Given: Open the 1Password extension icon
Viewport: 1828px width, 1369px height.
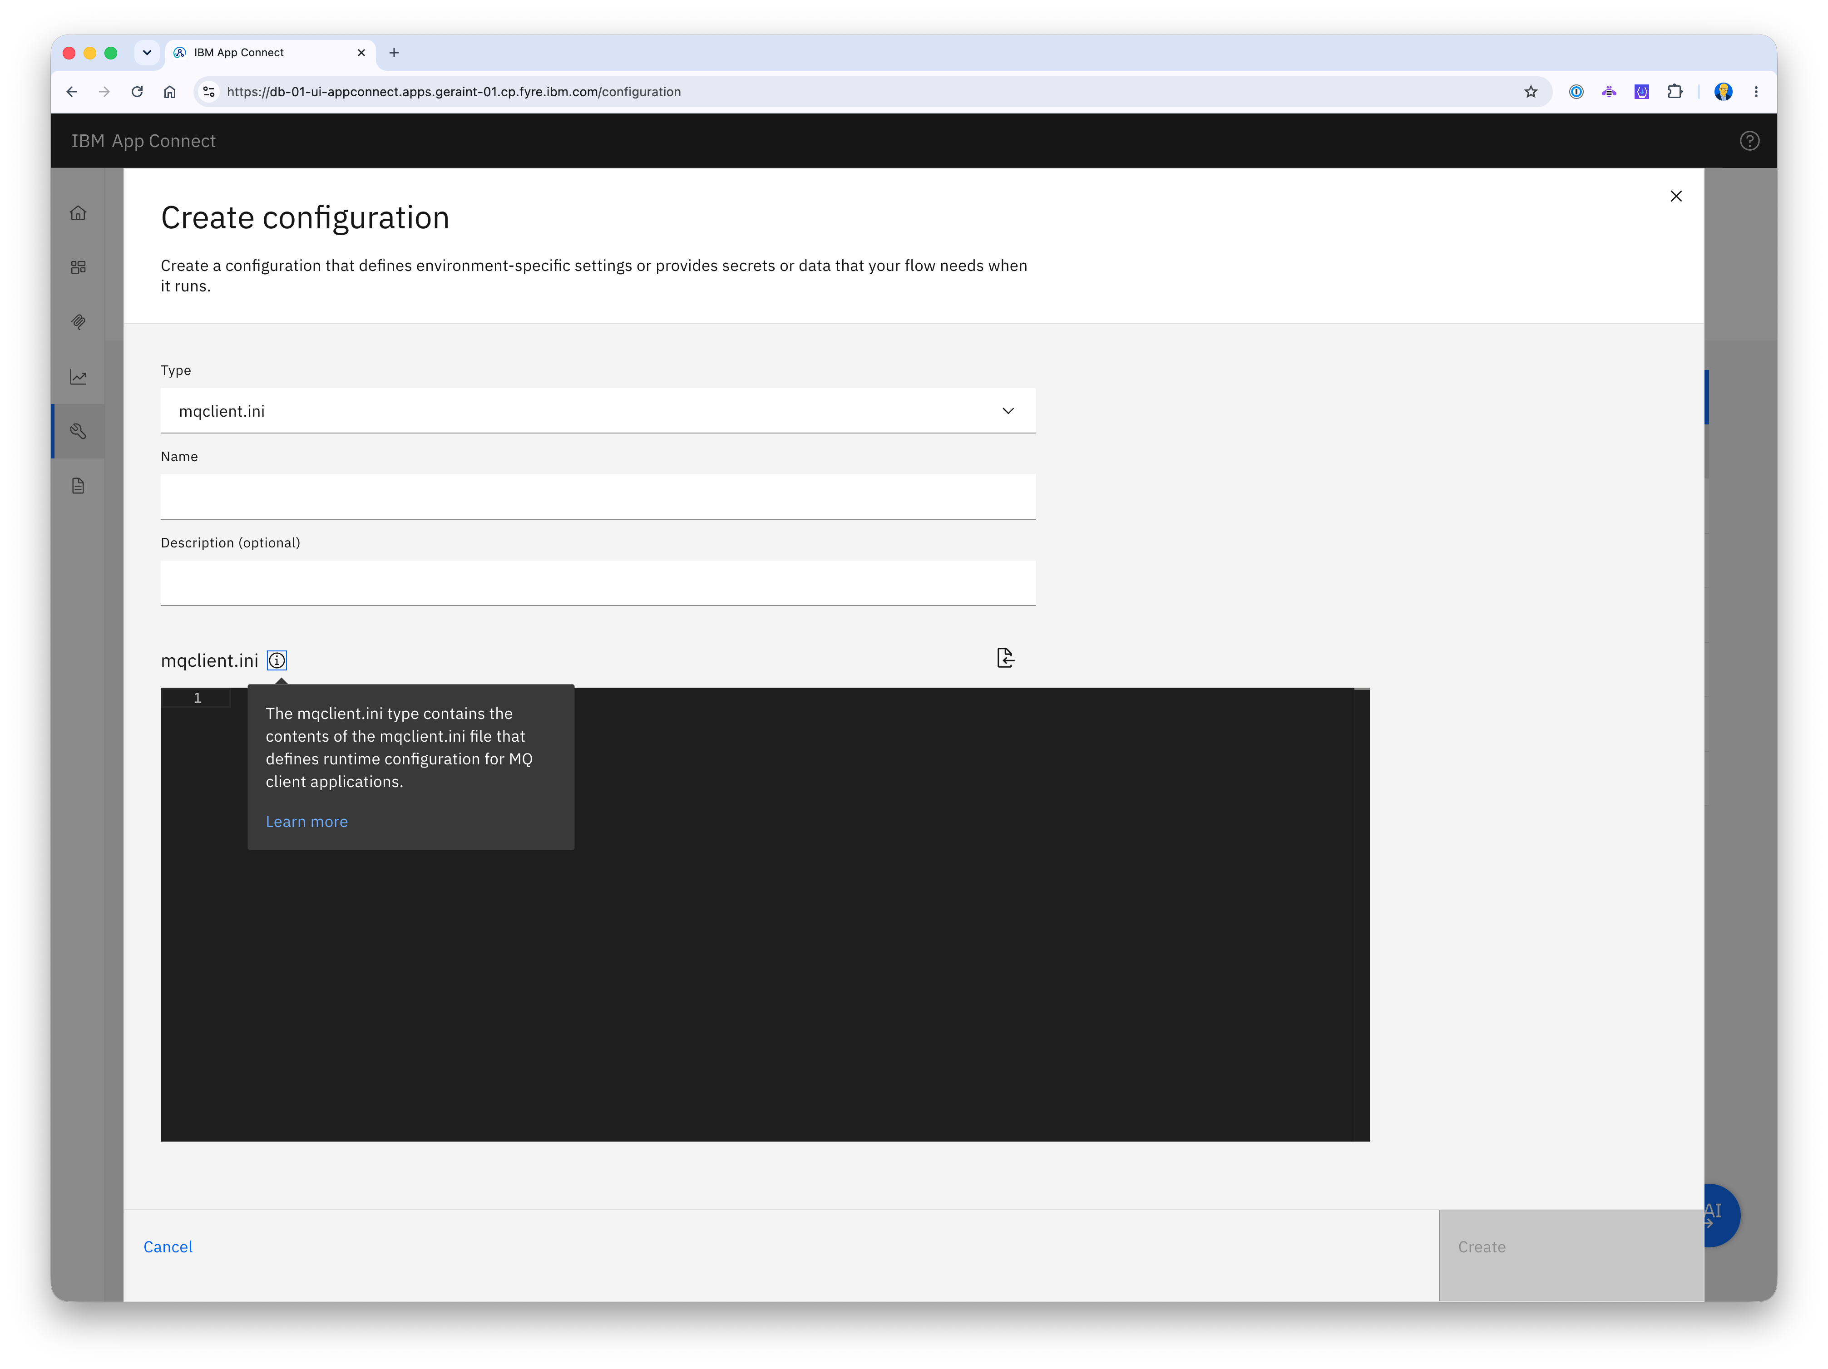Looking at the screenshot, I should coord(1576,92).
